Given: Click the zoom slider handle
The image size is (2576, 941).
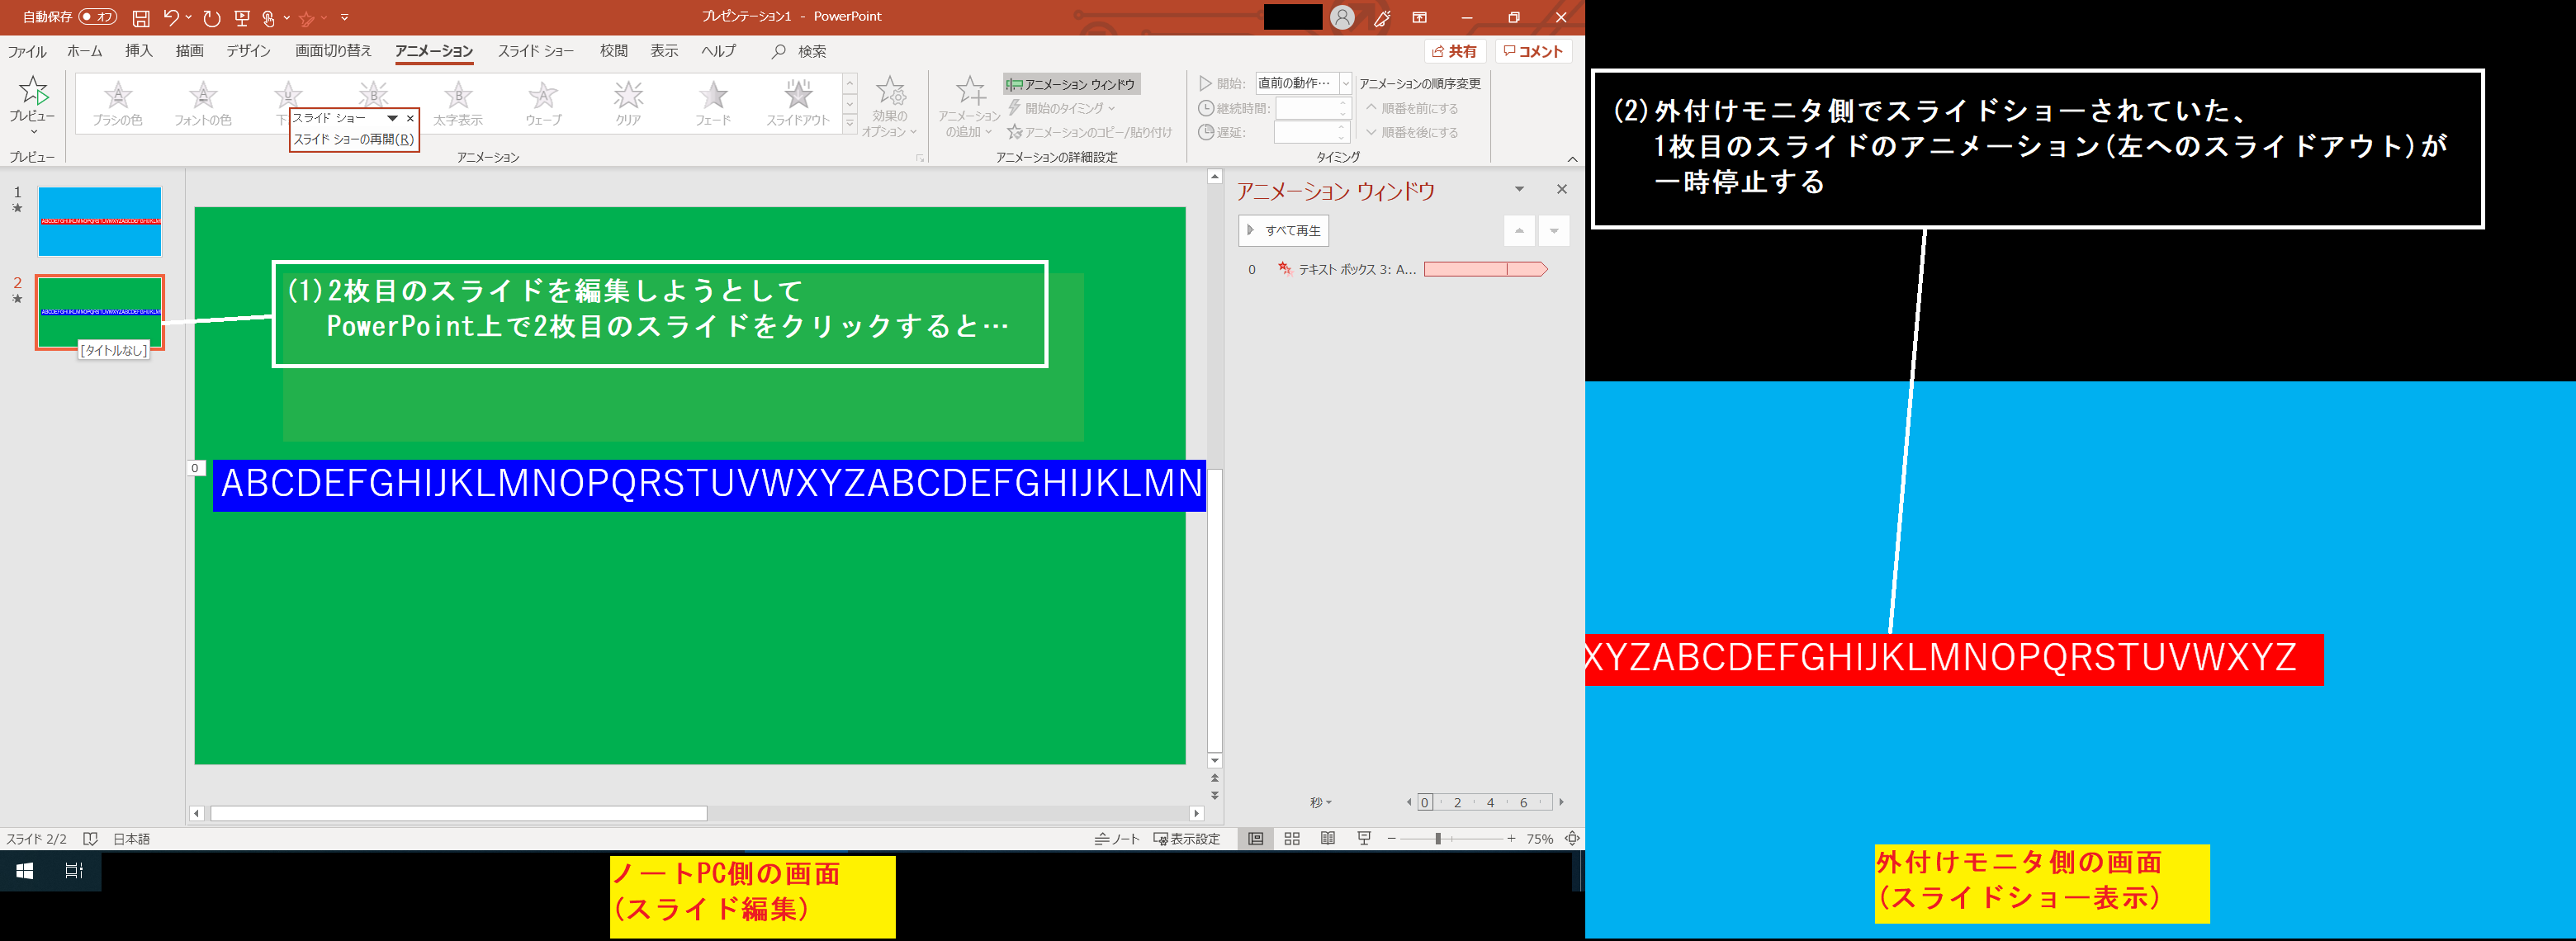Looking at the screenshot, I should tap(1438, 839).
